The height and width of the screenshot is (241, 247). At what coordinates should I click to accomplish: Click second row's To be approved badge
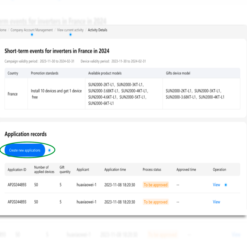coord(156,202)
